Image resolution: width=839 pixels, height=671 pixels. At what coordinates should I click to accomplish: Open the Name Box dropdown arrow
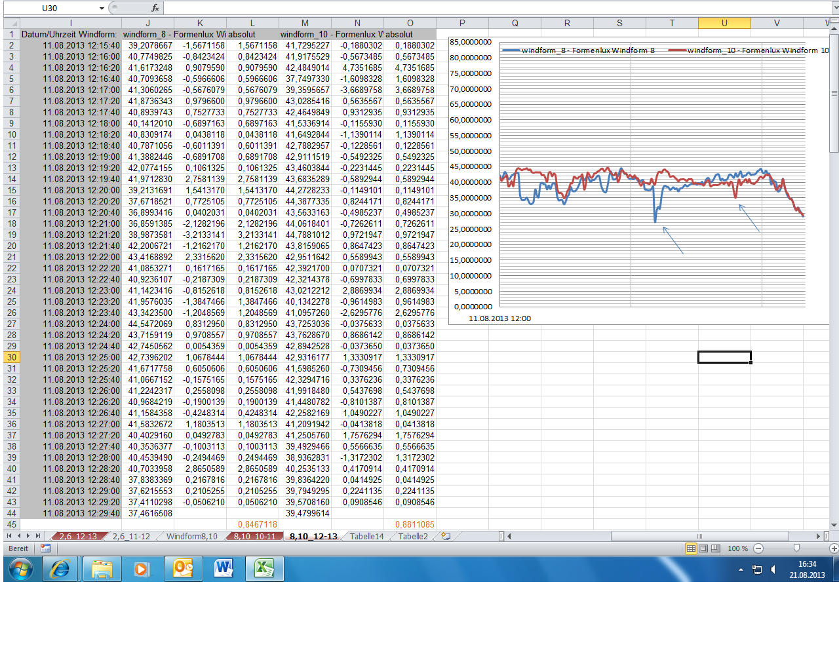tap(102, 8)
